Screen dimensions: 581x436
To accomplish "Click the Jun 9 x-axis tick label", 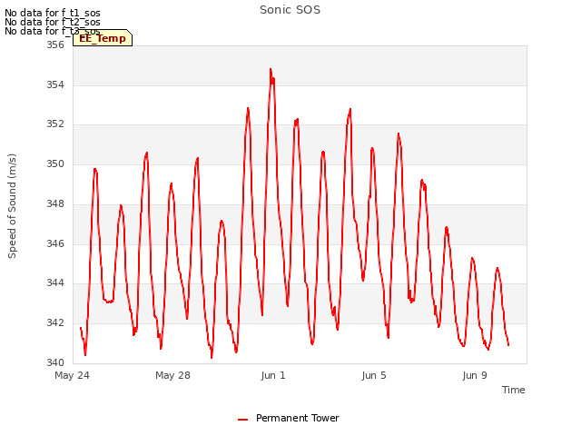I will click(x=475, y=375).
